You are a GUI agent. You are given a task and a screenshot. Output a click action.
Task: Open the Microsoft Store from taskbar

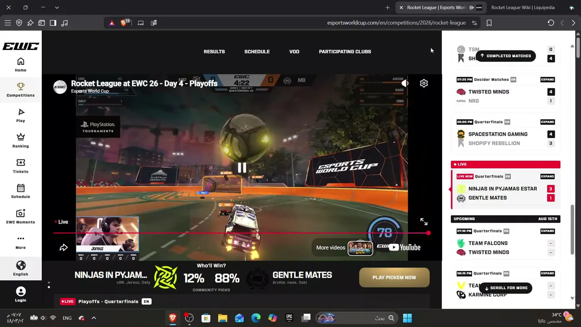pyautogui.click(x=206, y=318)
